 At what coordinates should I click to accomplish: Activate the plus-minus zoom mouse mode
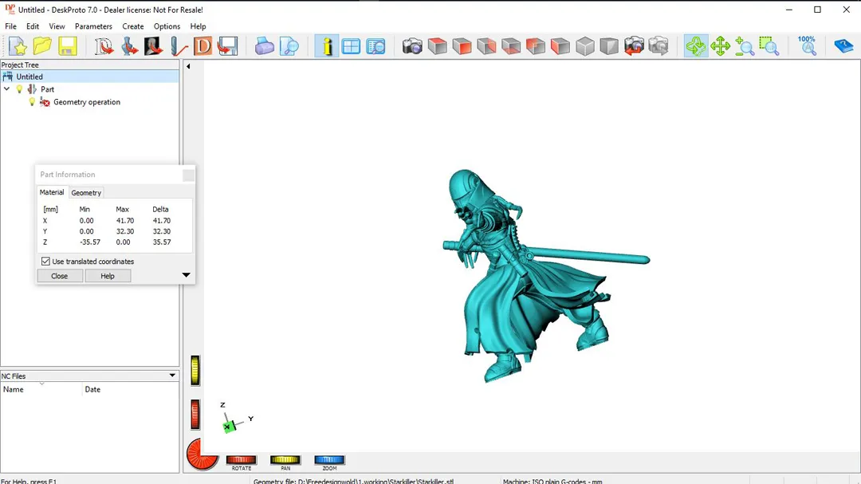pos(745,46)
